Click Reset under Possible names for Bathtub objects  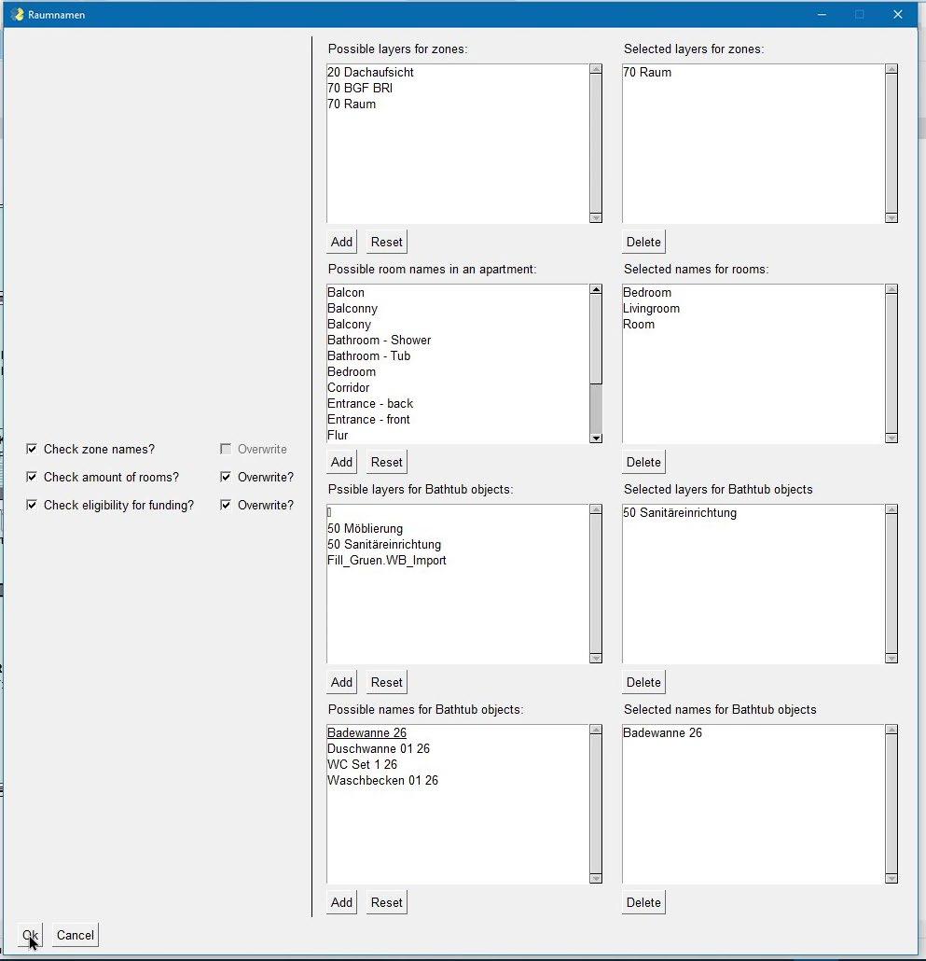pos(386,902)
